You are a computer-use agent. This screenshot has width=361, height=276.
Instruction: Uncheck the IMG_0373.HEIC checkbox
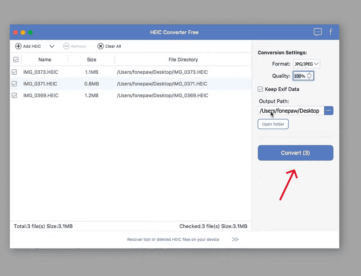(14, 72)
